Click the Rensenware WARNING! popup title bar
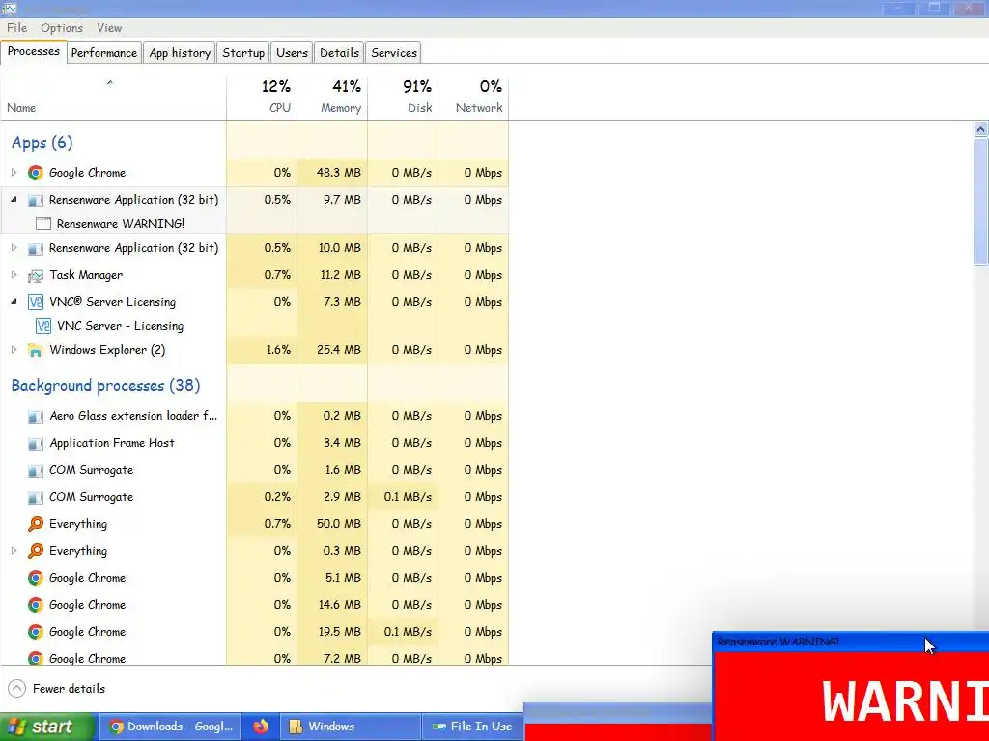 click(x=852, y=642)
